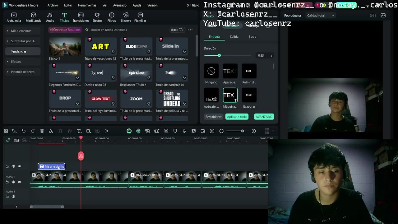The height and width of the screenshot is (224, 398).
Task: Click Aplicar a todo button
Action: pos(237,117)
